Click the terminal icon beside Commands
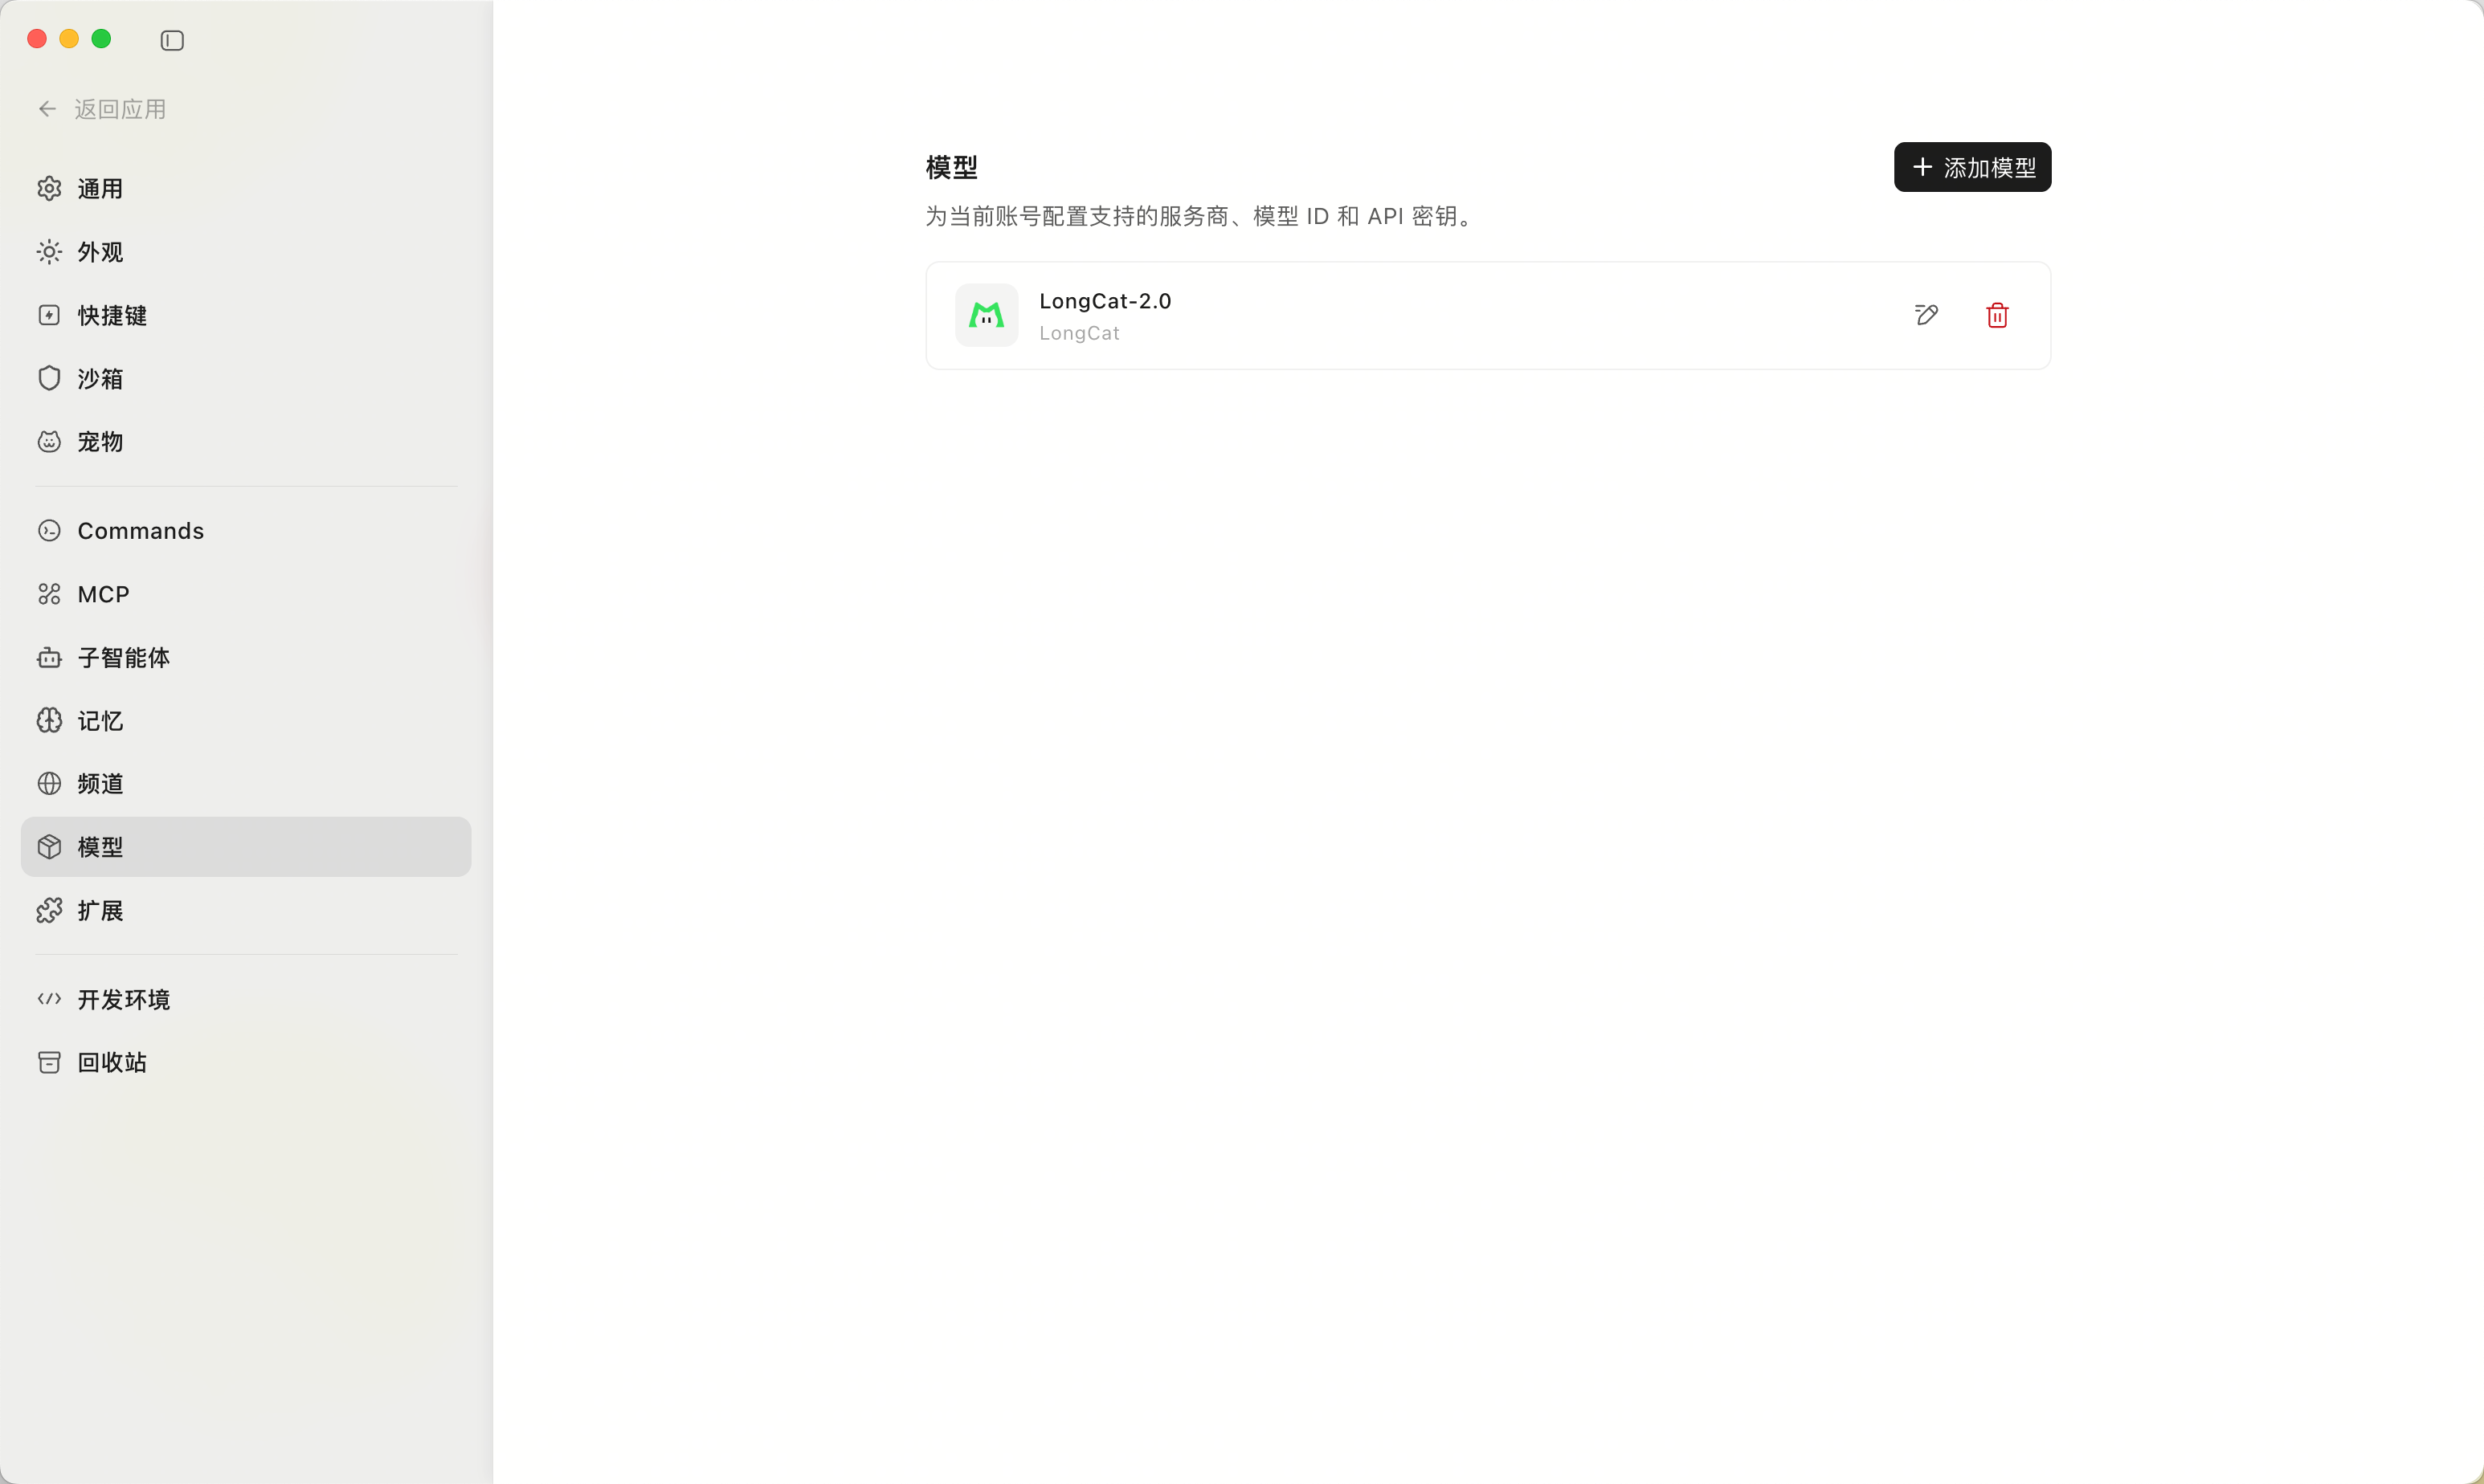The width and height of the screenshot is (2484, 1484). 49,531
